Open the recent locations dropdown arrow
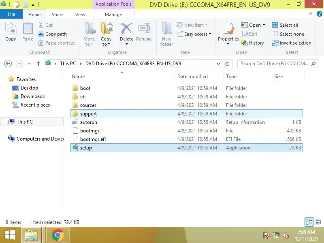The height and width of the screenshot is (243, 324). [29, 64]
